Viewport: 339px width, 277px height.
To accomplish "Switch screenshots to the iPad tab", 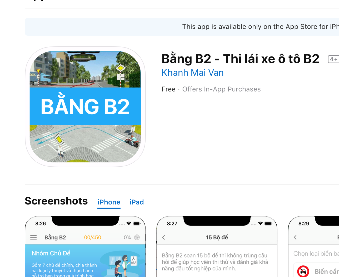I will (x=137, y=202).
